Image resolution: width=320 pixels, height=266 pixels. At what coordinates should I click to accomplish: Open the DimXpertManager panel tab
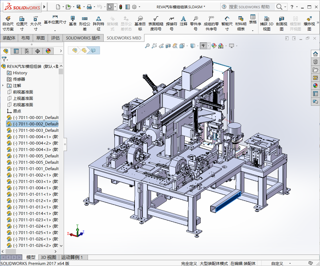pos(38,51)
